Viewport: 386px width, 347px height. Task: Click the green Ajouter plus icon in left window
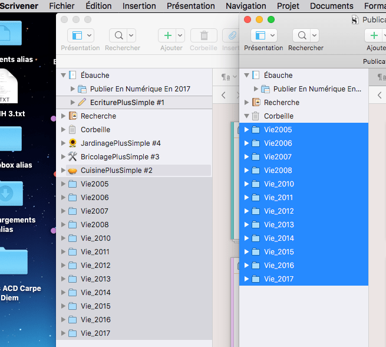[x=167, y=36]
